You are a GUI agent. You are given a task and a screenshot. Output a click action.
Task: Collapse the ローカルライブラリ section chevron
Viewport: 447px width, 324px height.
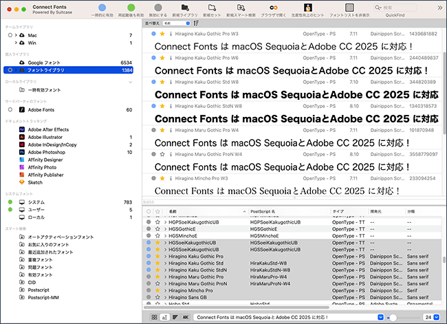(130, 82)
